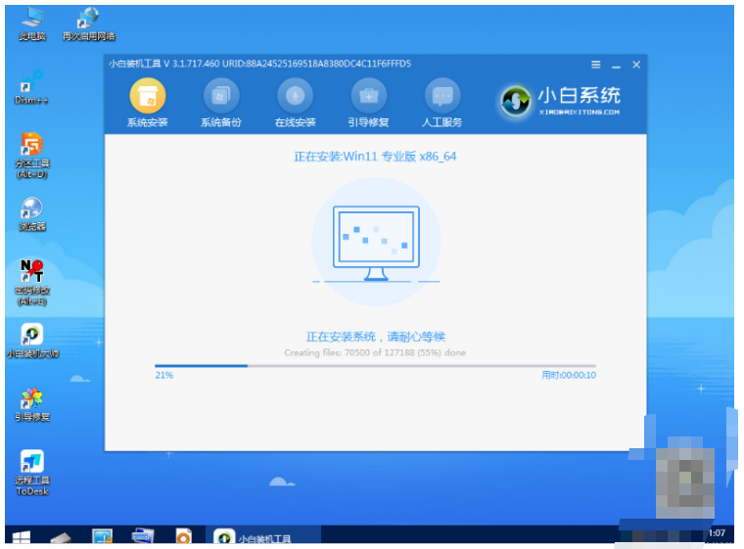Open 此电脑 desktop icon
The height and width of the screenshot is (549, 744).
coord(32,24)
